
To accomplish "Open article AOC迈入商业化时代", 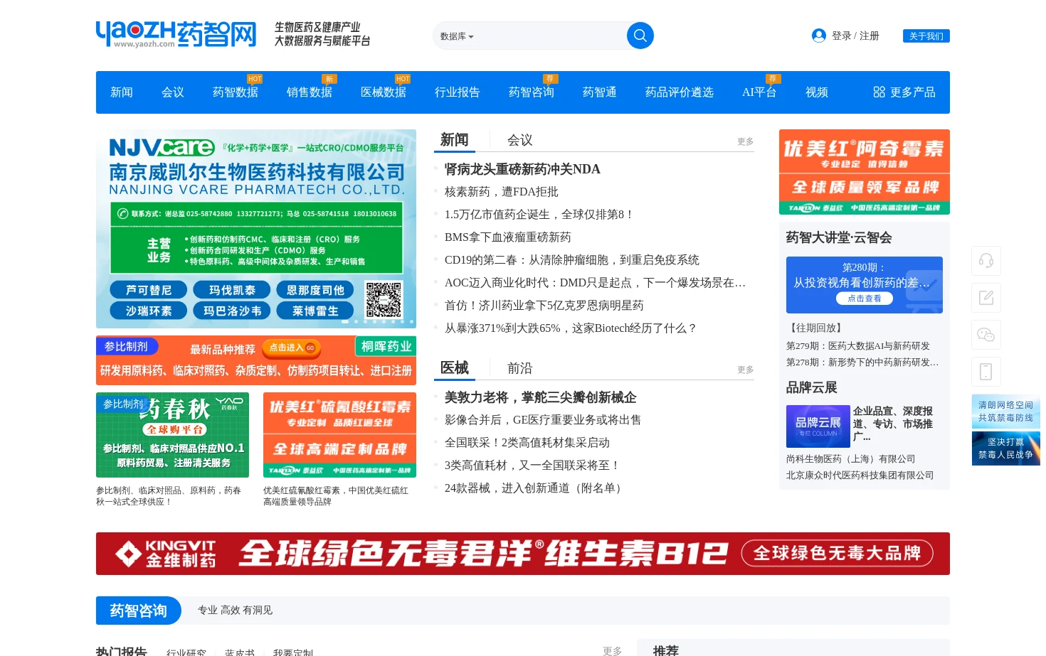I will 596,283.
